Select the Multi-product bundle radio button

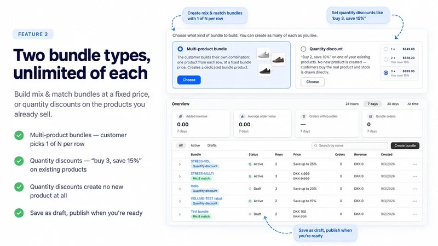(180, 49)
